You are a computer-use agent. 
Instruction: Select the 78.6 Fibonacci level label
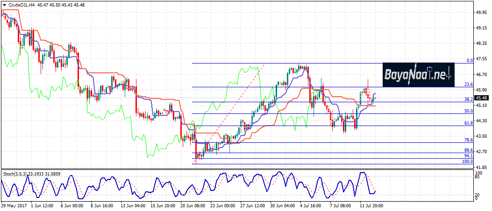click(x=469, y=140)
